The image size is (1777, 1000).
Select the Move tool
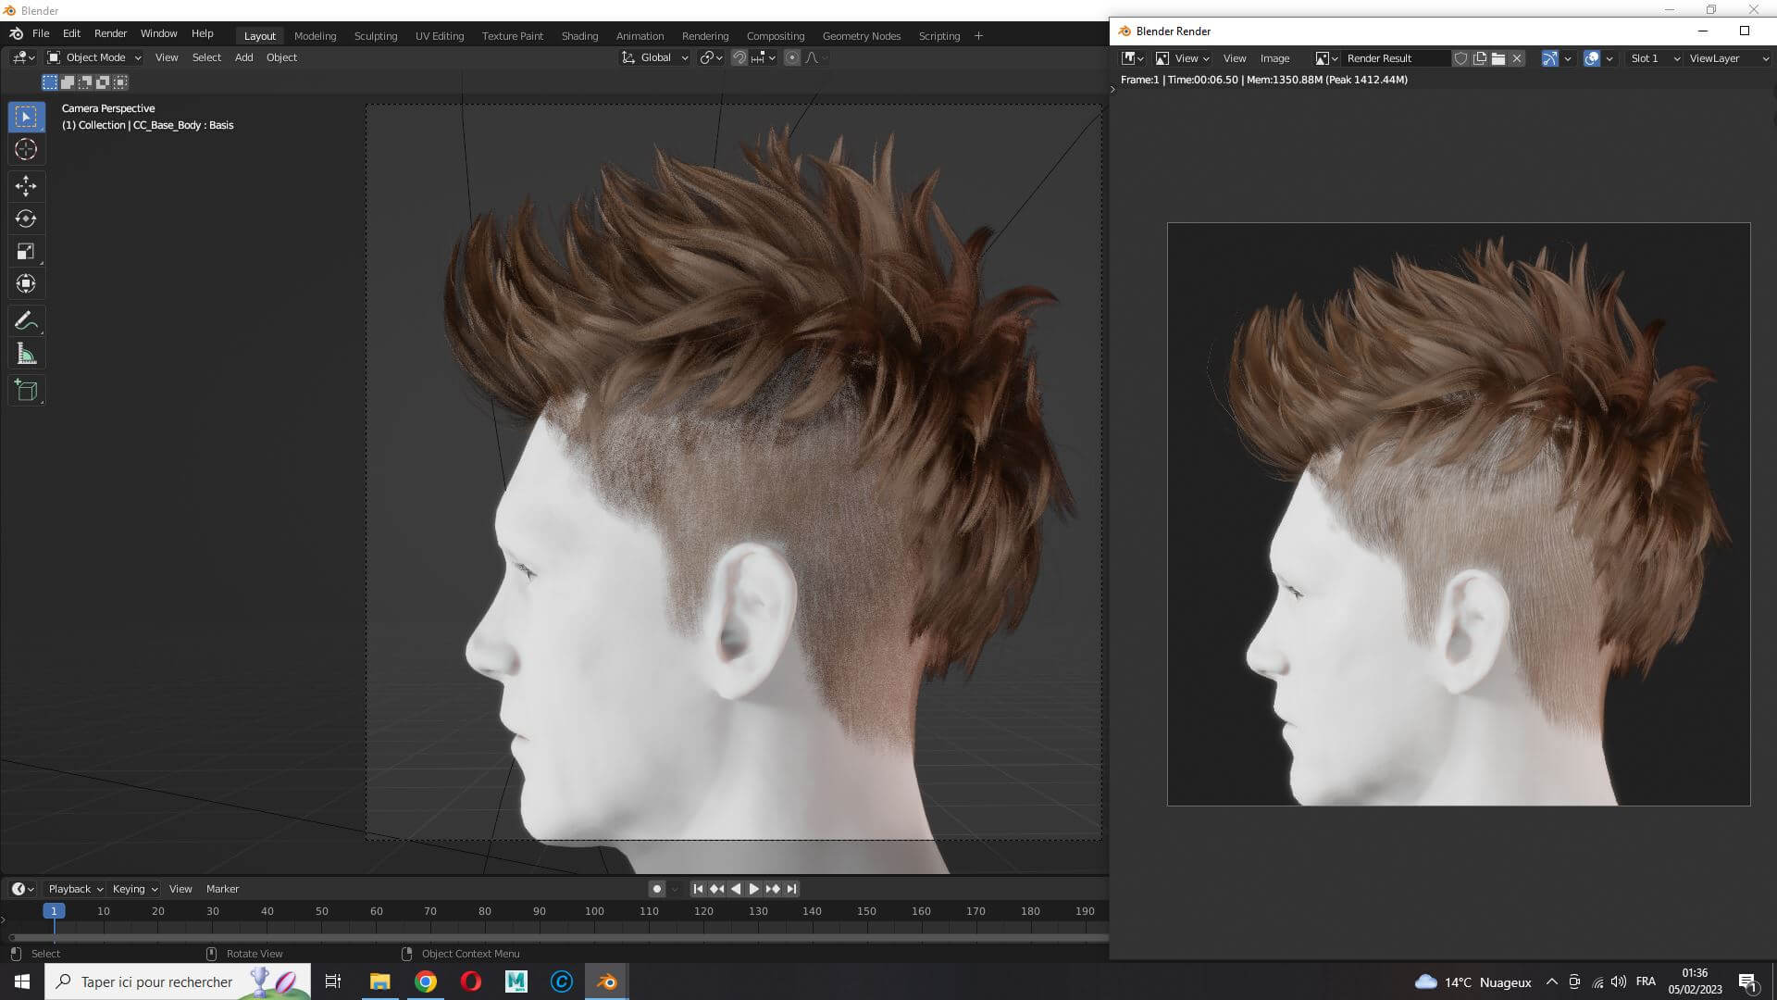click(26, 186)
